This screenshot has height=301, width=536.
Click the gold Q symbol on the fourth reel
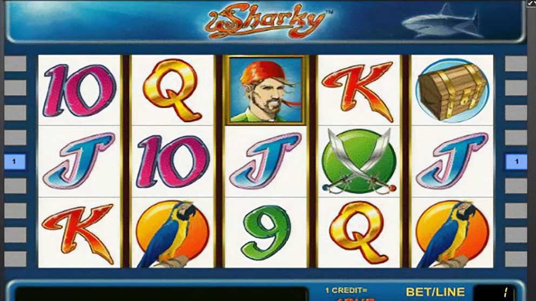pyautogui.click(x=359, y=232)
